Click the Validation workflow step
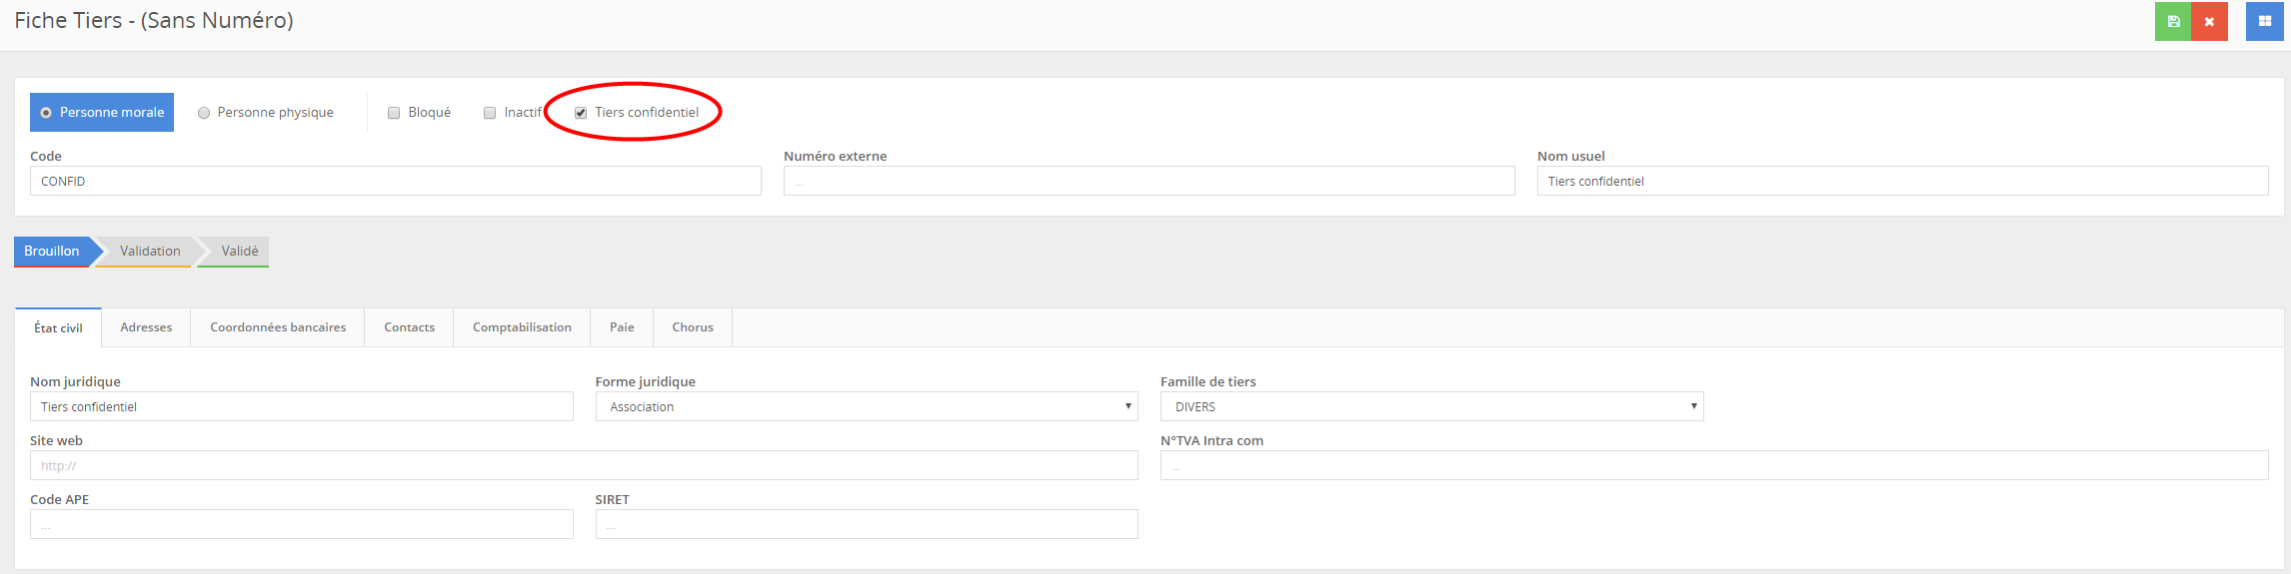The width and height of the screenshot is (2291, 574). tap(150, 251)
